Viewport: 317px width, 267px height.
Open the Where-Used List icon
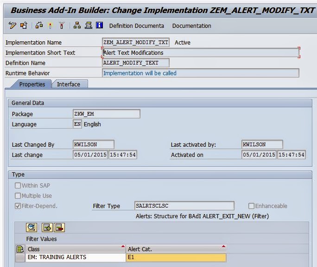coord(77,26)
